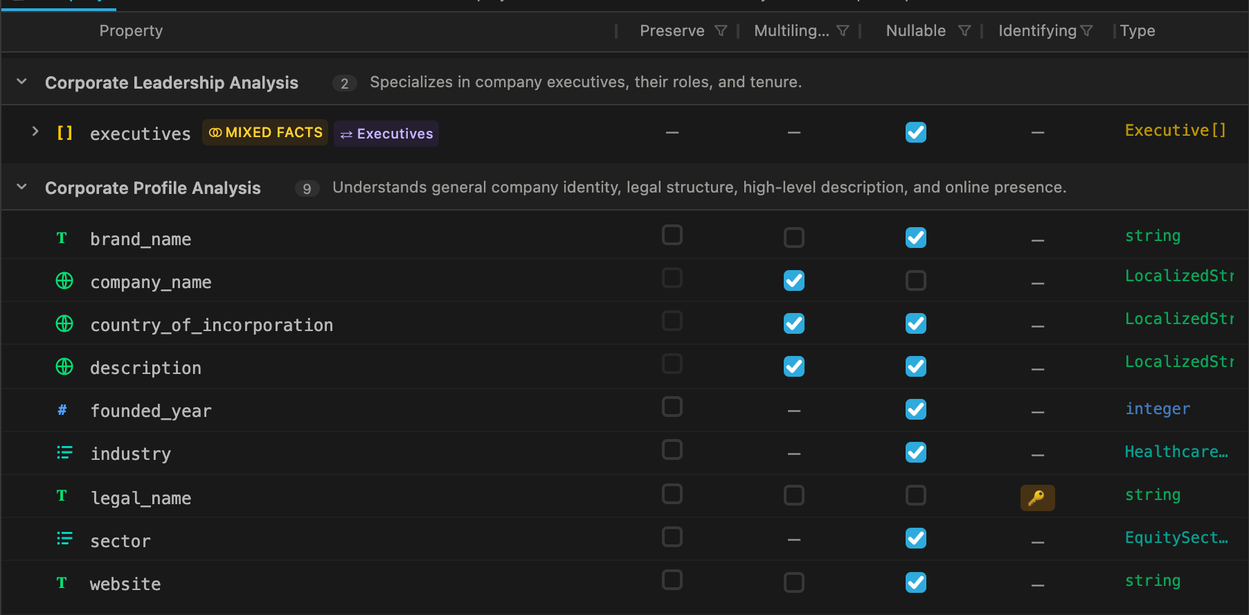Select the legal_name property name

coord(141,499)
